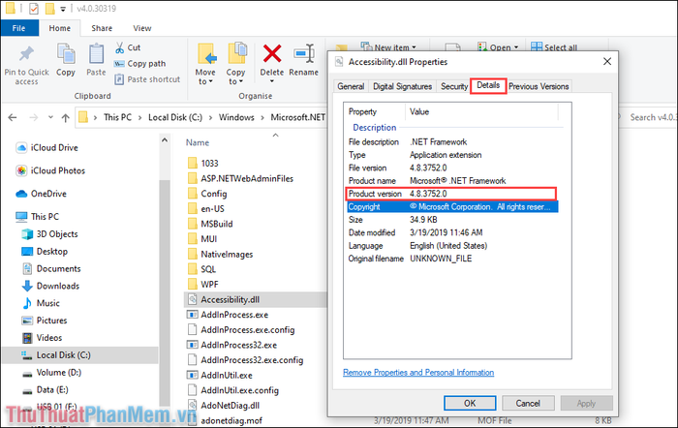Open the Security tab in Properties
Screen dimensions: 678x428
[x=454, y=86]
